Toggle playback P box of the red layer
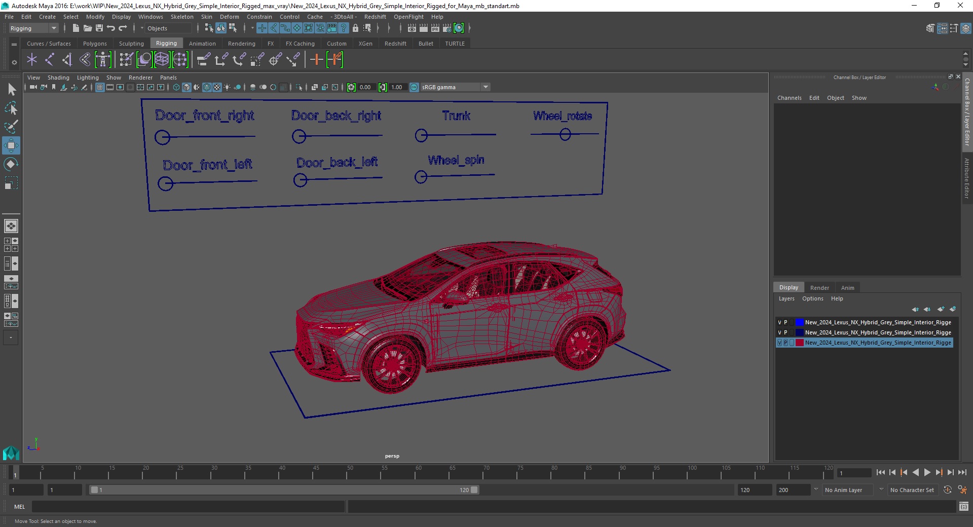 (x=785, y=343)
